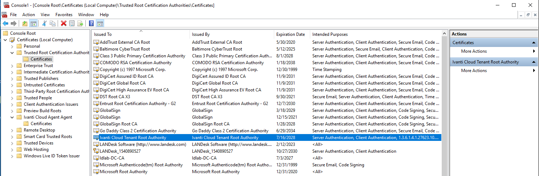Open the Favorites menu
The height and width of the screenshot is (176, 539).
(x=64, y=15)
